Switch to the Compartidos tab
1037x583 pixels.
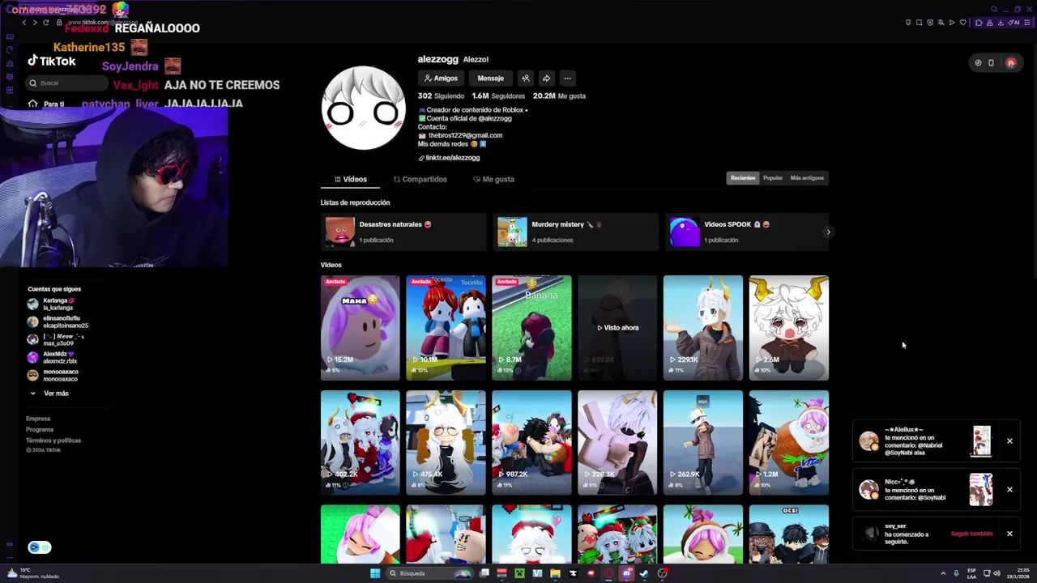(x=420, y=179)
